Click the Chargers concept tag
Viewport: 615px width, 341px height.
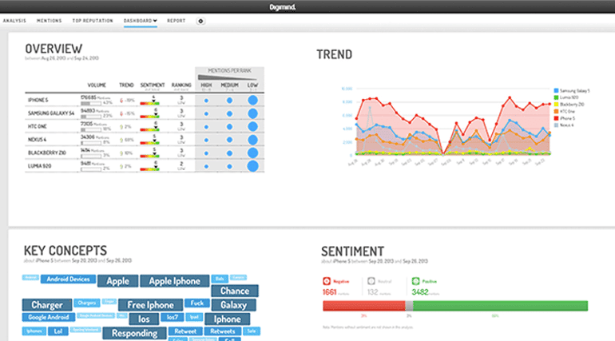87,303
